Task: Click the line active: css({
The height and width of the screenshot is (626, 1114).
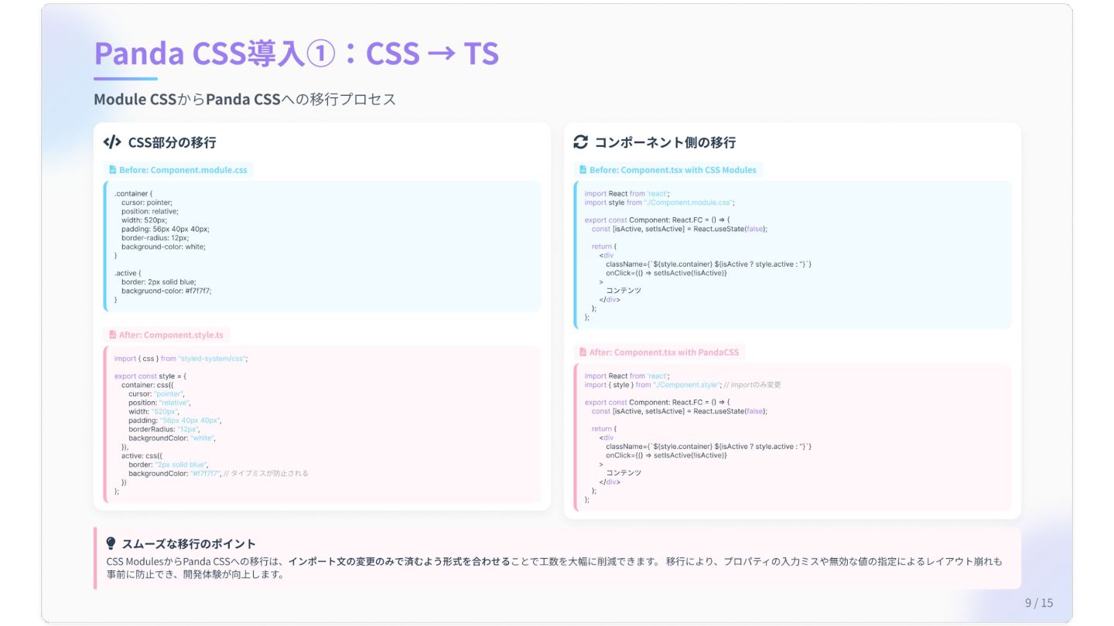Action: [143, 456]
